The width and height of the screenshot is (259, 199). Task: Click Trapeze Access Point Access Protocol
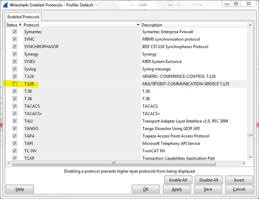[x=176, y=136]
